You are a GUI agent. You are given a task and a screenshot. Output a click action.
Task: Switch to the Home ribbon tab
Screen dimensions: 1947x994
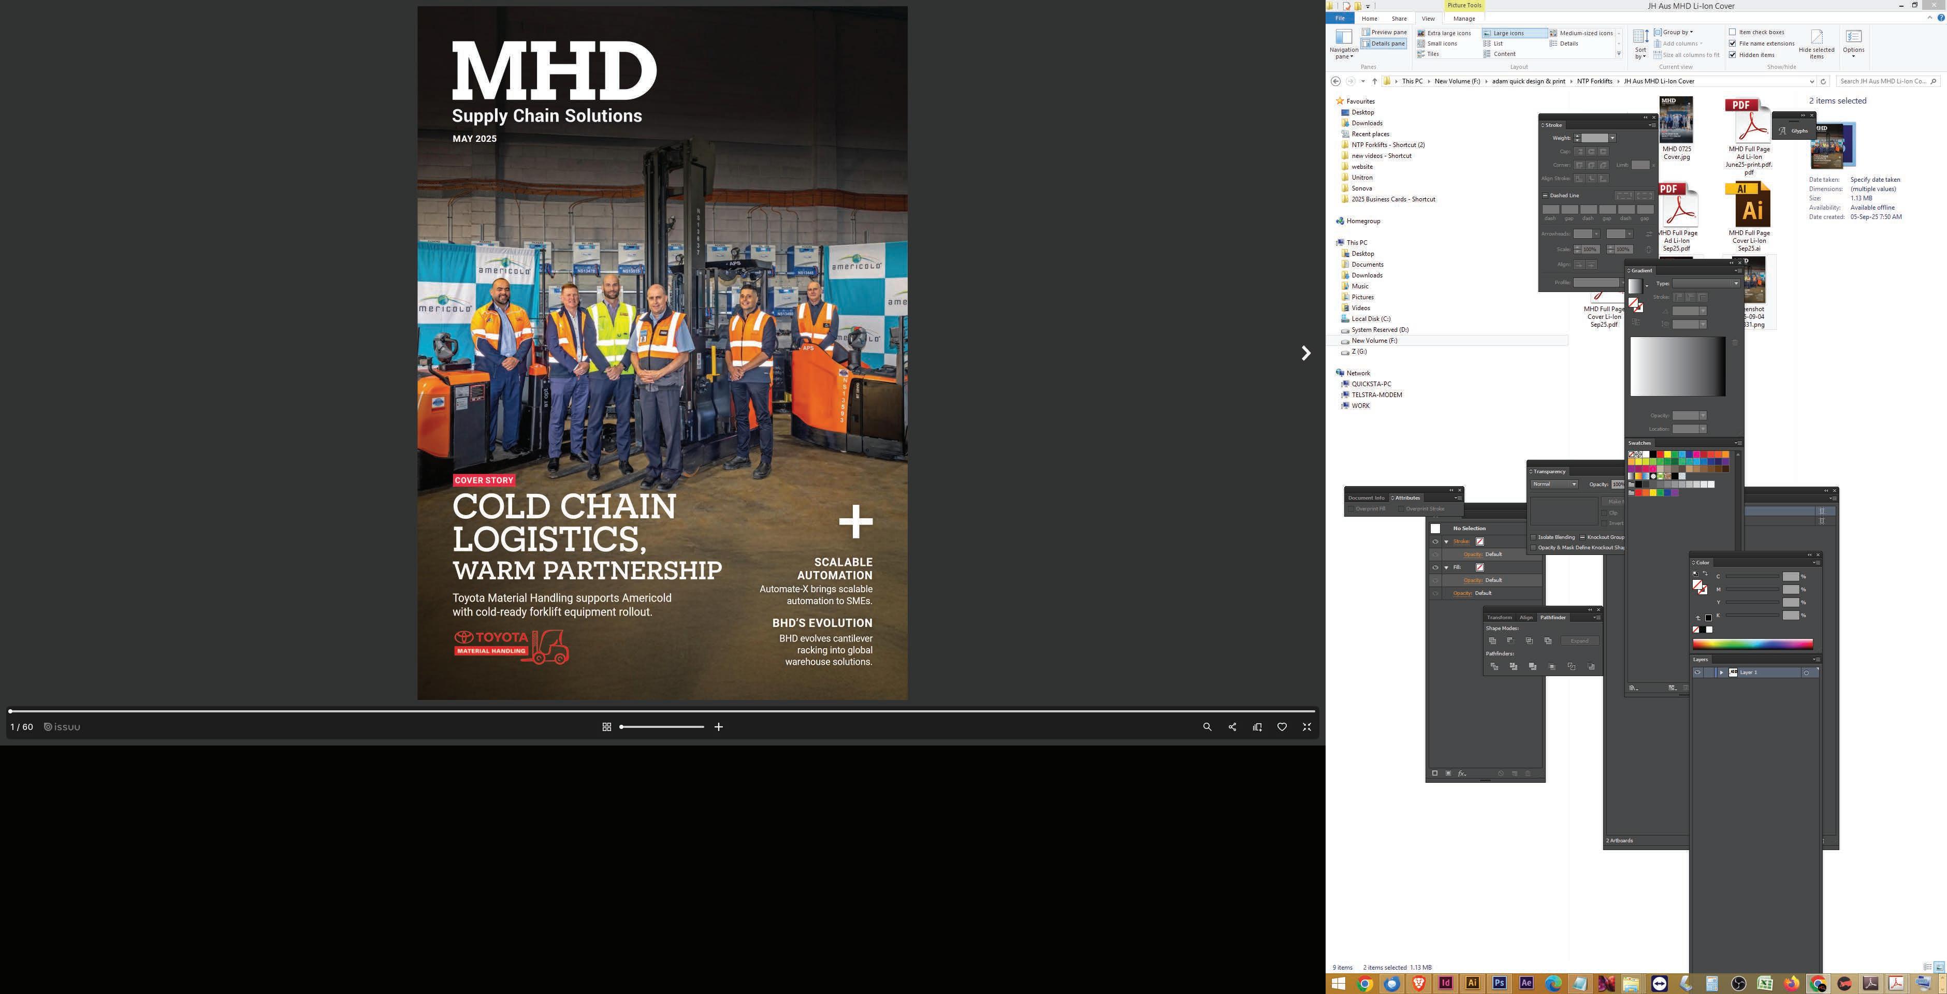[1369, 19]
